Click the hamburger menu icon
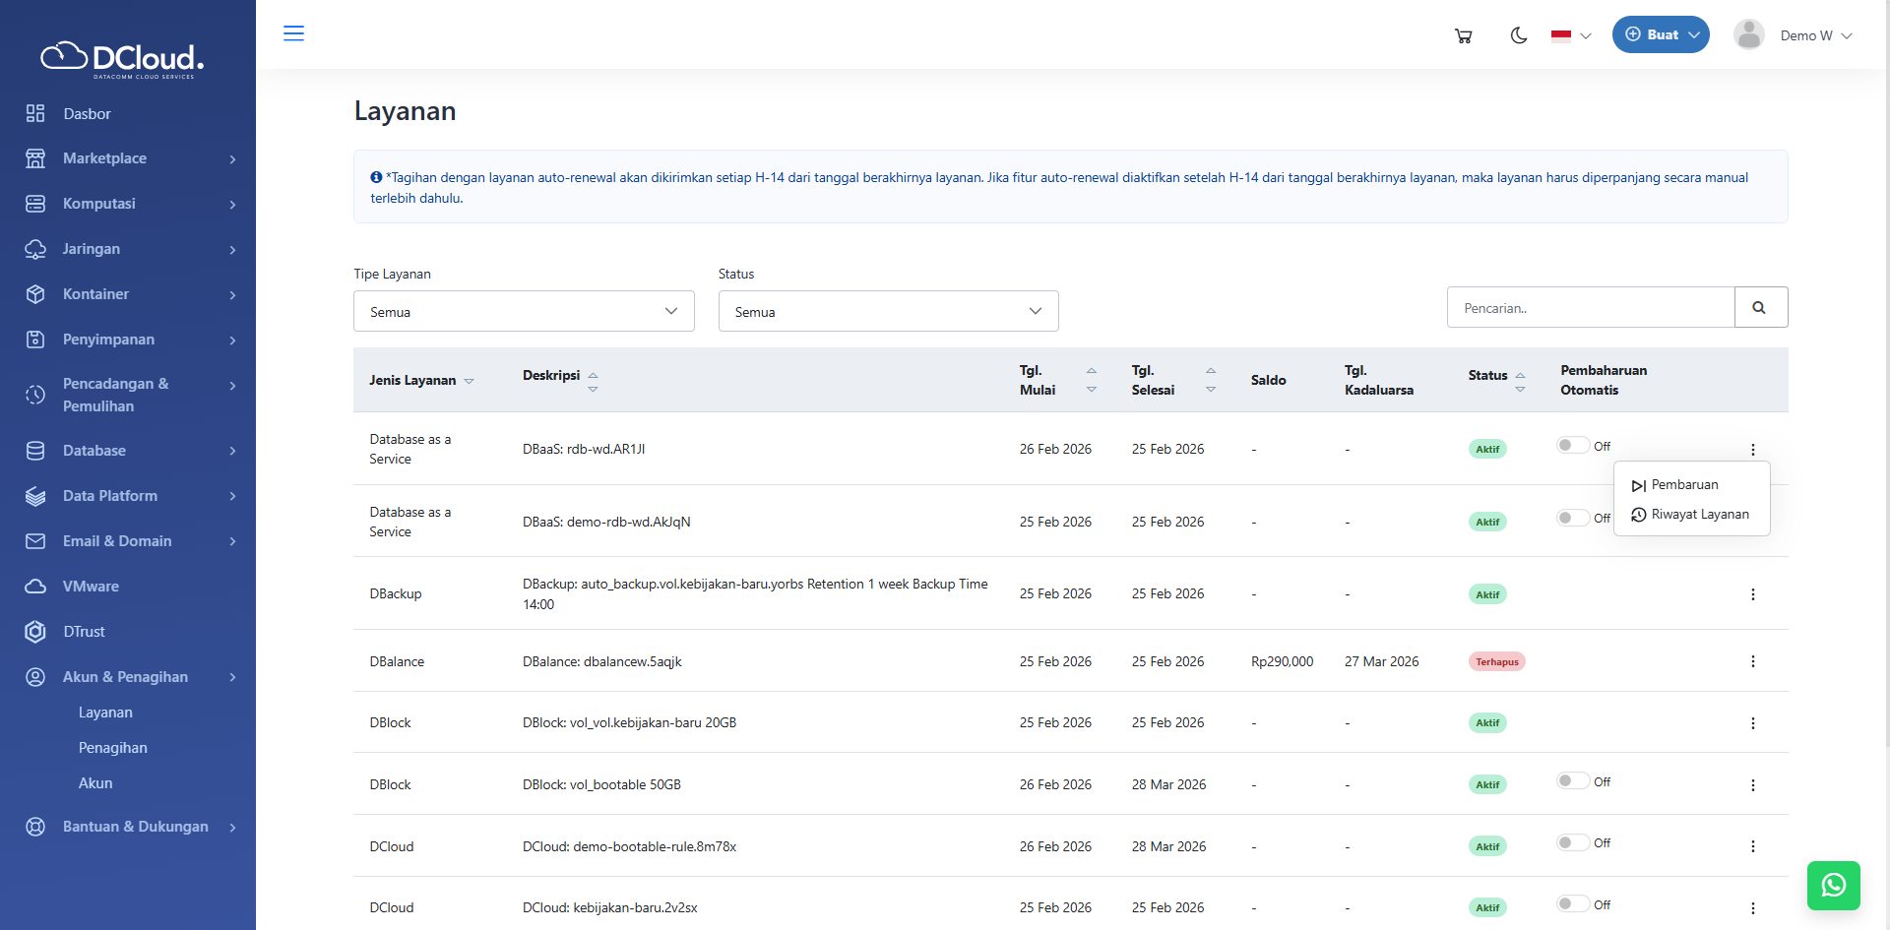Image resolution: width=1890 pixels, height=930 pixels. point(293,33)
